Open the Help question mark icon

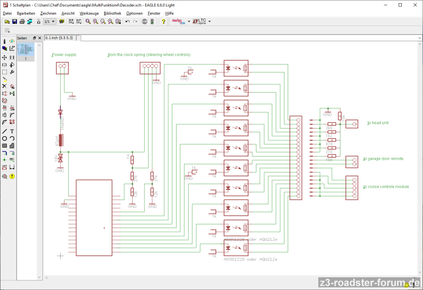[x=163, y=22]
